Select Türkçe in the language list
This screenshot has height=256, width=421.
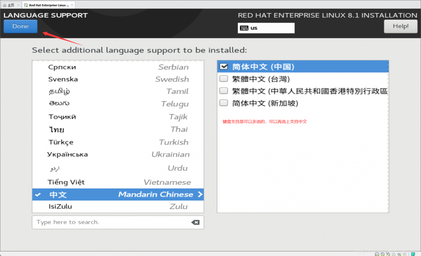[118, 142]
